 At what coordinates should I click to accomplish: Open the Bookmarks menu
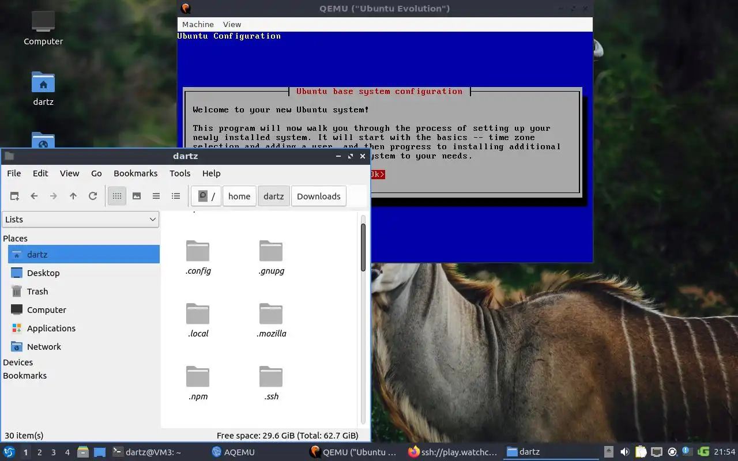[135, 173]
